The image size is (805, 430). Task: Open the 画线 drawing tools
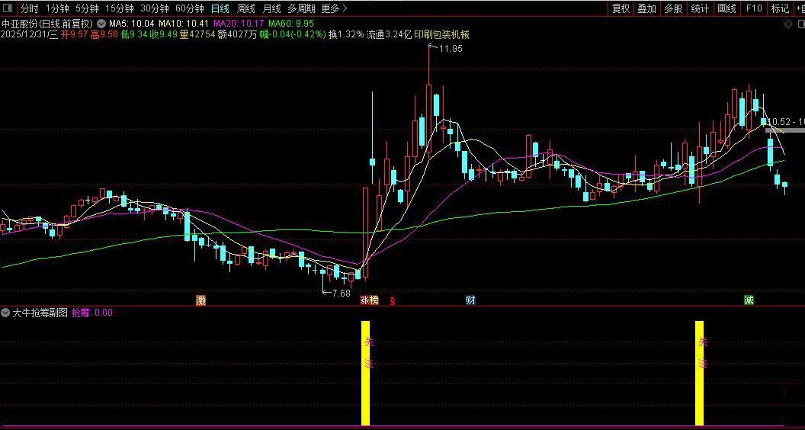tap(726, 8)
